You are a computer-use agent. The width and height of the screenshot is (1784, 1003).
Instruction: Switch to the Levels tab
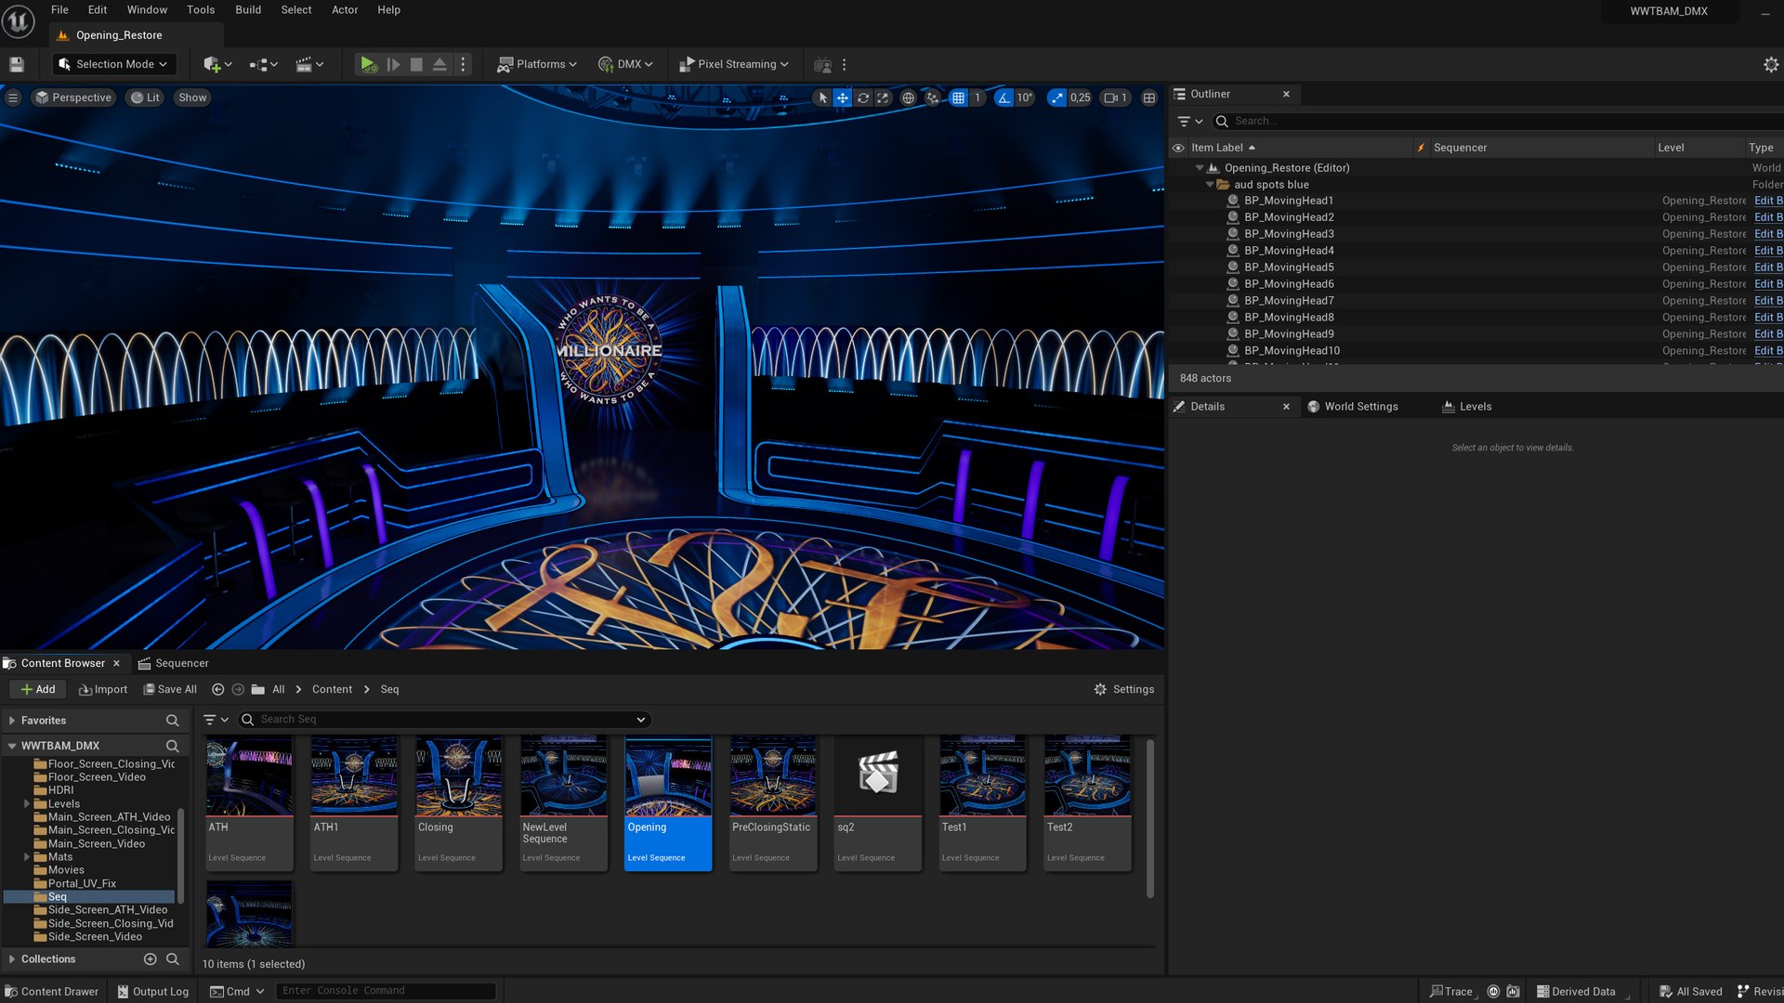pyautogui.click(x=1467, y=407)
